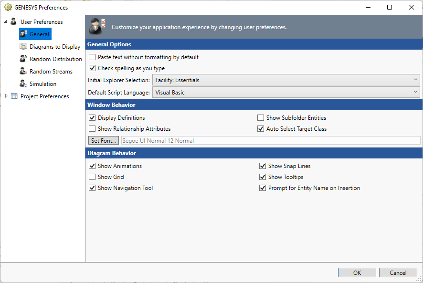Click the Diagrams to Display icon

[23, 47]
